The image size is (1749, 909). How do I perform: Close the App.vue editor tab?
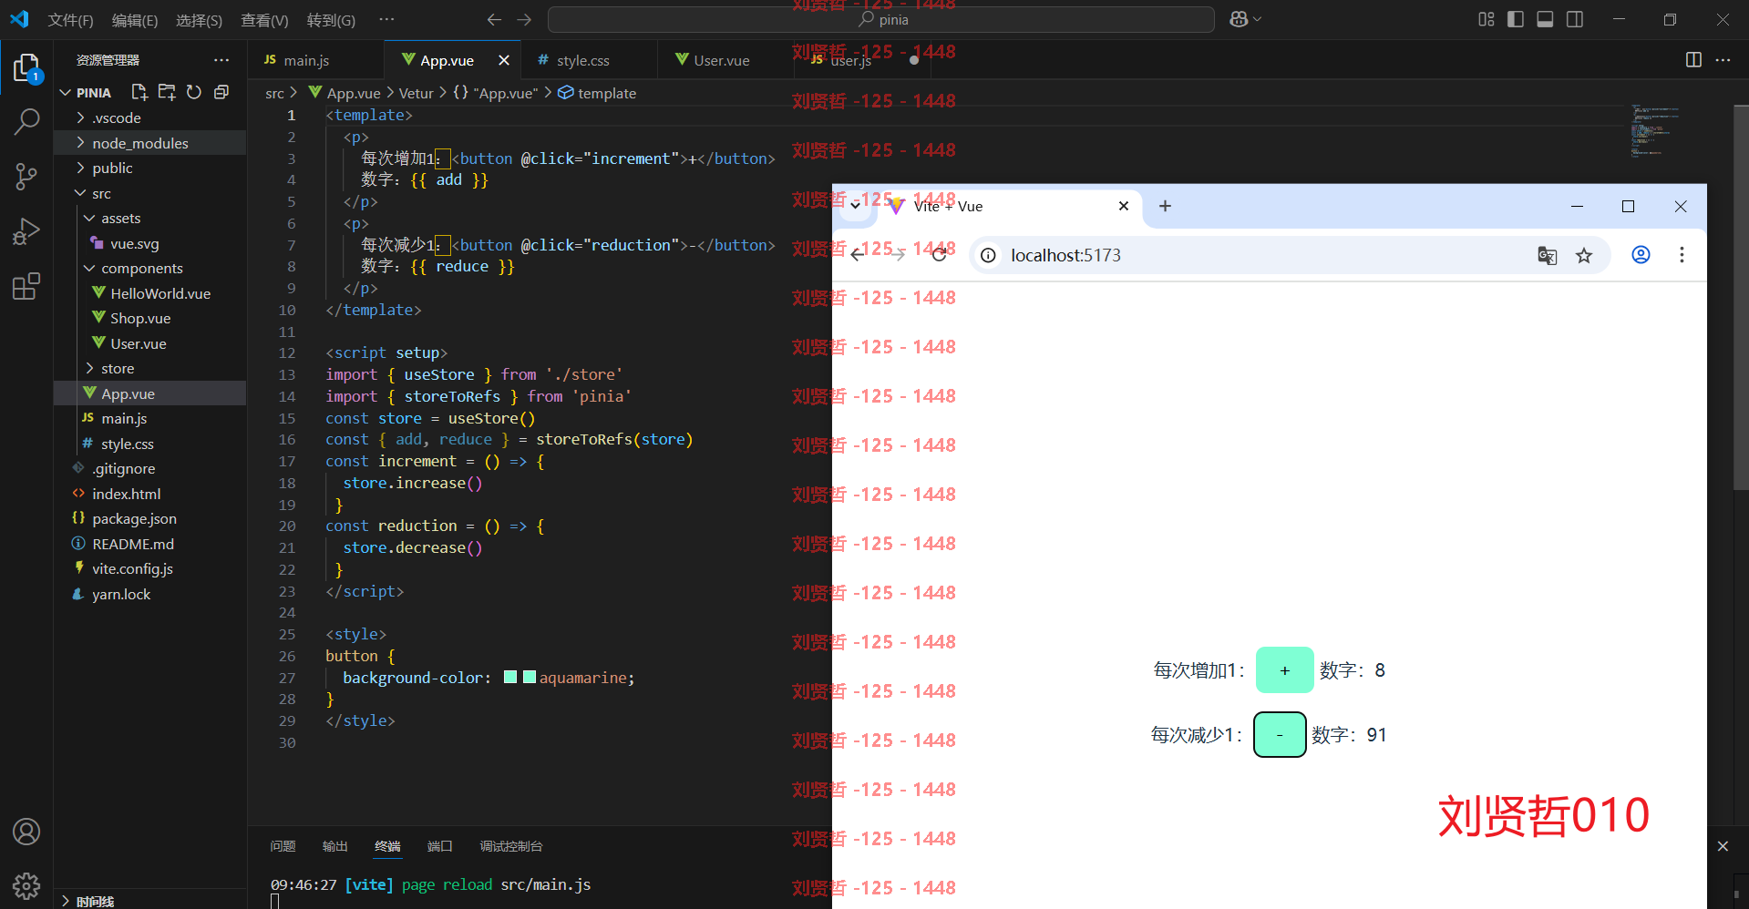(504, 60)
